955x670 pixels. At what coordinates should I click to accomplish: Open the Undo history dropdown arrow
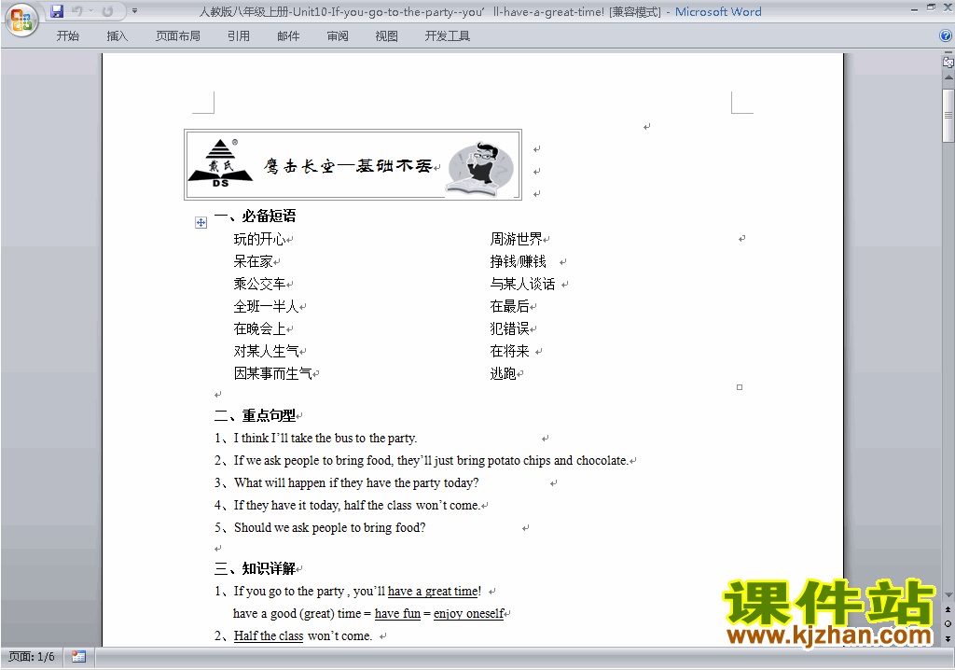(90, 11)
